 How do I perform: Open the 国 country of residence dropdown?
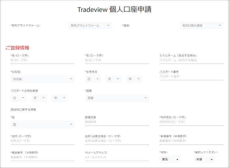[42, 124]
